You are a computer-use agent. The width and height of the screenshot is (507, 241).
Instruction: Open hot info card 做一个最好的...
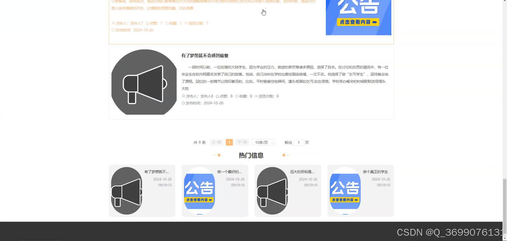215,191
